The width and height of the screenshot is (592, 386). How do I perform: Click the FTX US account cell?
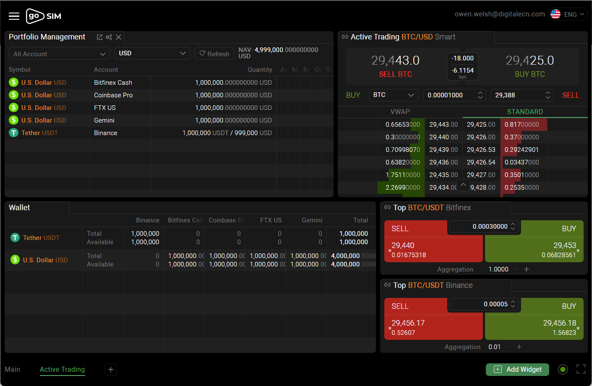click(x=105, y=107)
